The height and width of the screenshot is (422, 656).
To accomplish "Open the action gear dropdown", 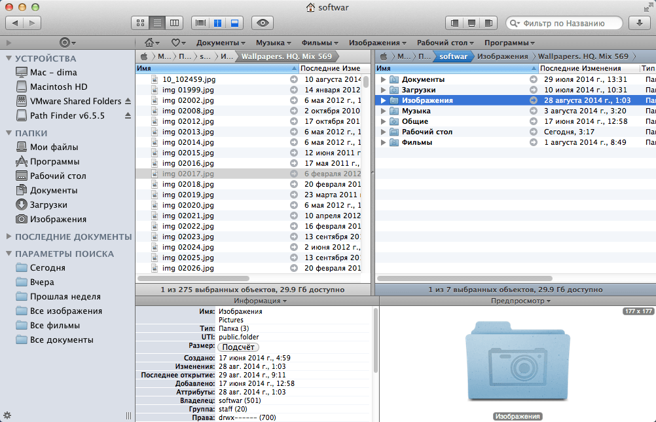I will (67, 43).
